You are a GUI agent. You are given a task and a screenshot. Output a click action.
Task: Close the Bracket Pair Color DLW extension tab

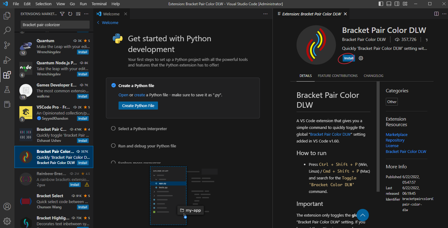point(345,14)
